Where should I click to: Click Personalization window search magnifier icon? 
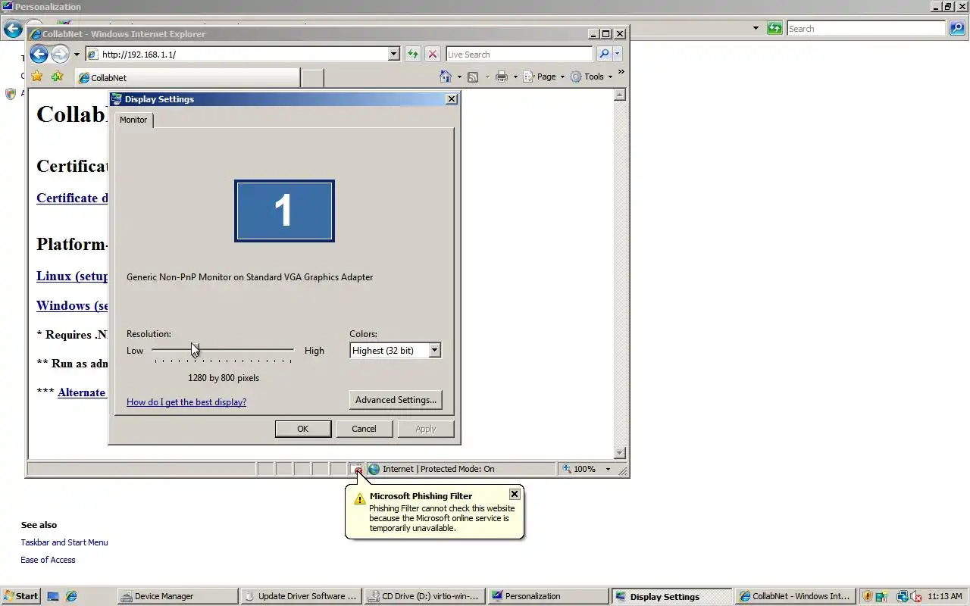click(x=957, y=28)
